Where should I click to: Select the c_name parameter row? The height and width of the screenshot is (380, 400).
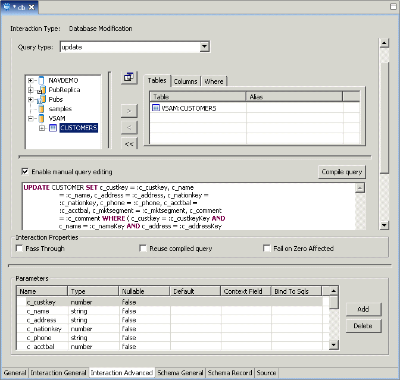pyautogui.click(x=173, y=311)
